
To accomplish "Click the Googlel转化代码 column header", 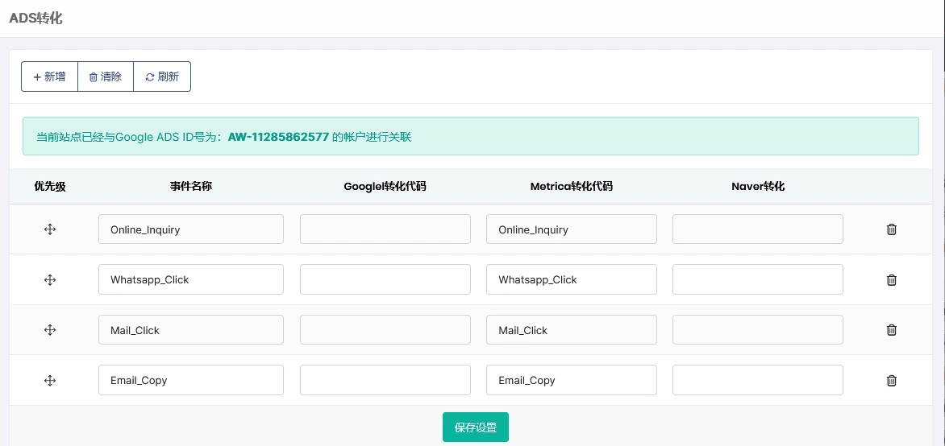I will (385, 187).
